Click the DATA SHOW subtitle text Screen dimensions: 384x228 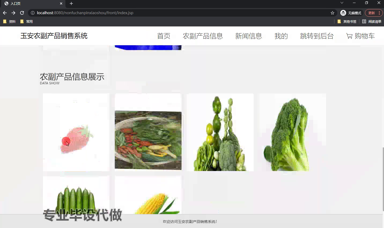[x=50, y=83]
